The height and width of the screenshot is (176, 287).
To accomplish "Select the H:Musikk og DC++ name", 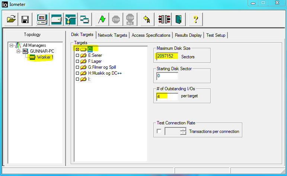I will click(105, 73).
